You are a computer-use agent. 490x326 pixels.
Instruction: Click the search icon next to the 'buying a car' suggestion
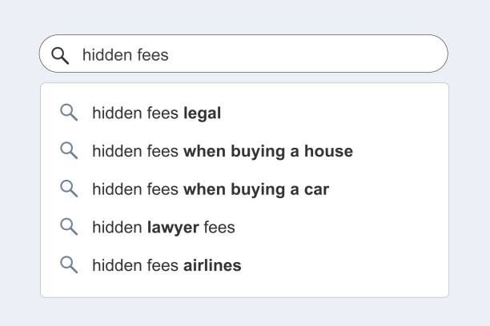[x=69, y=189]
